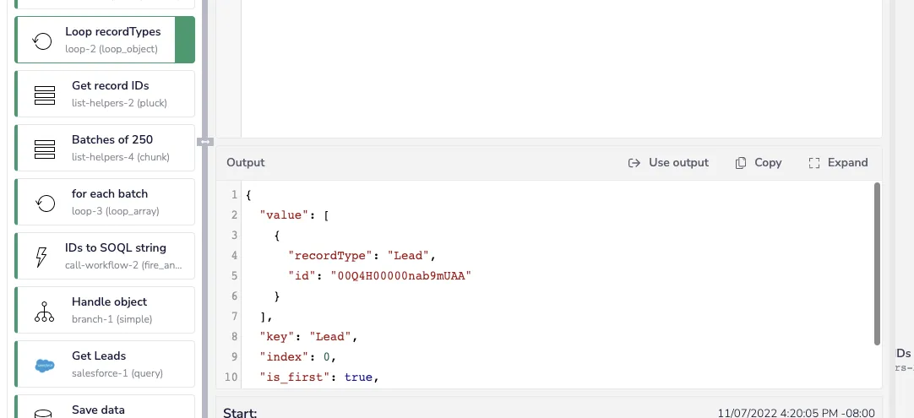Select the Handle object step
Screen dimensions: 914x418
tap(105, 310)
